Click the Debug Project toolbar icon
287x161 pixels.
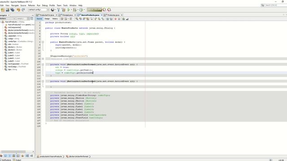pos(75,10)
